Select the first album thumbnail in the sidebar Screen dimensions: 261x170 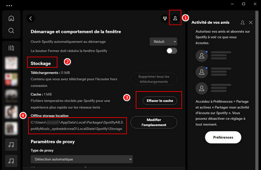click(x=11, y=63)
